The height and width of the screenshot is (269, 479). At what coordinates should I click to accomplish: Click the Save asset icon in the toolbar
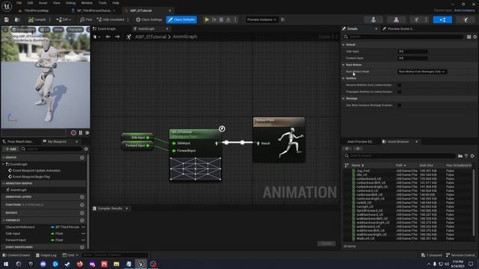(x=7, y=19)
